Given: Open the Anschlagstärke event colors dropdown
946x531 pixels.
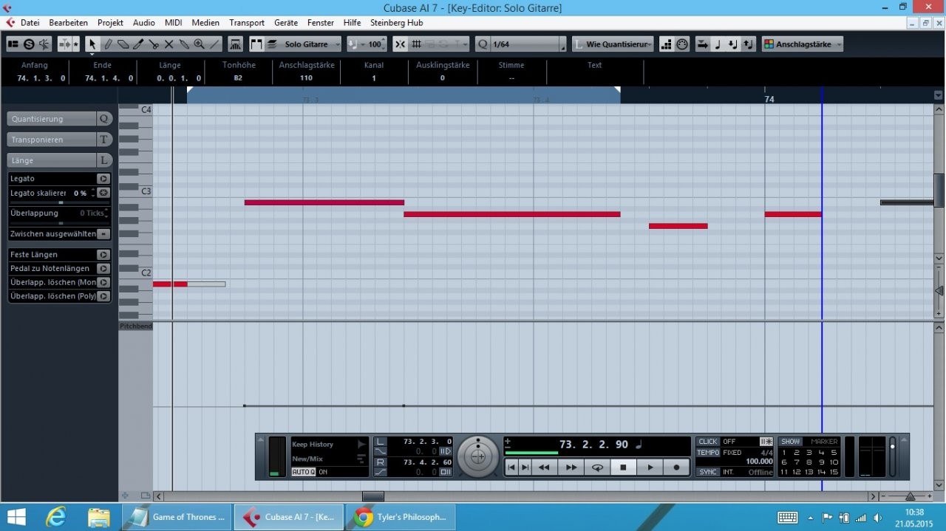Looking at the screenshot, I should [803, 44].
